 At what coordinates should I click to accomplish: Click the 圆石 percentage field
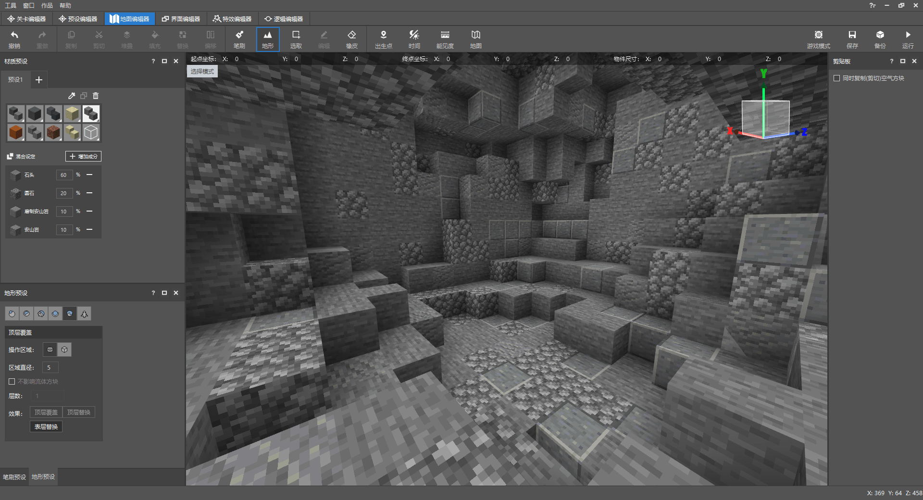coord(64,193)
